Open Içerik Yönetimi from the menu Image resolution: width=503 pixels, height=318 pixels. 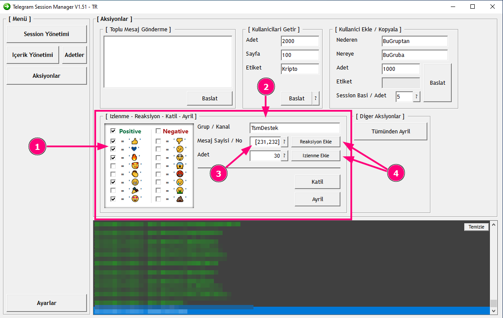(x=33, y=55)
